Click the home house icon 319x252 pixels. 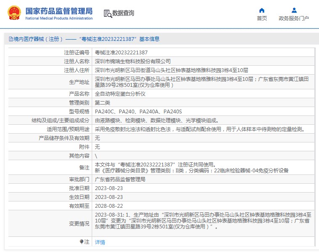coord(262,10)
